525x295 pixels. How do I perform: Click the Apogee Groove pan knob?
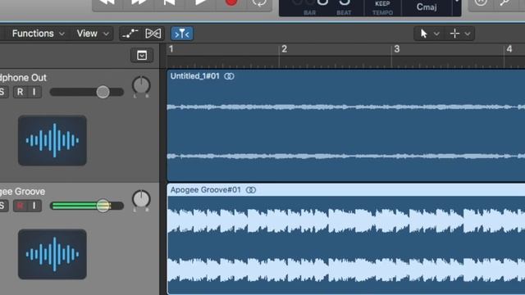(x=141, y=198)
